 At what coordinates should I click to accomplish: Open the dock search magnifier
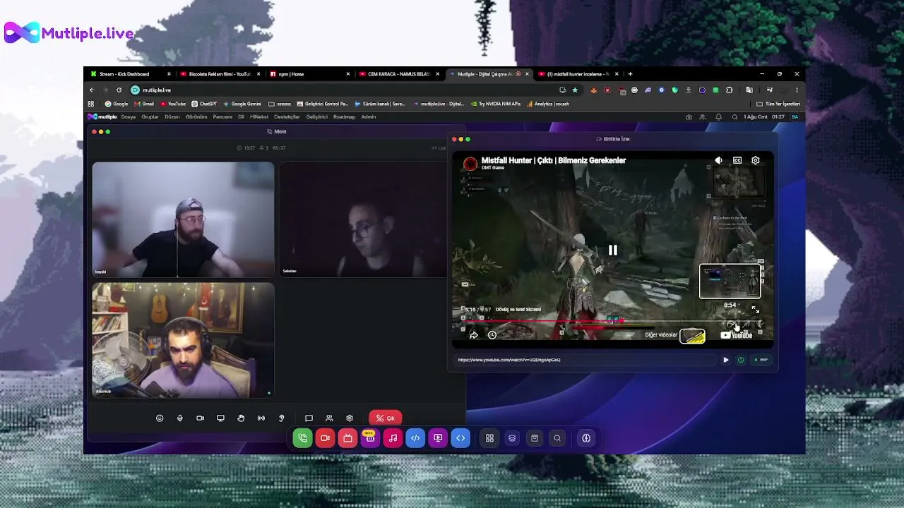pos(557,438)
